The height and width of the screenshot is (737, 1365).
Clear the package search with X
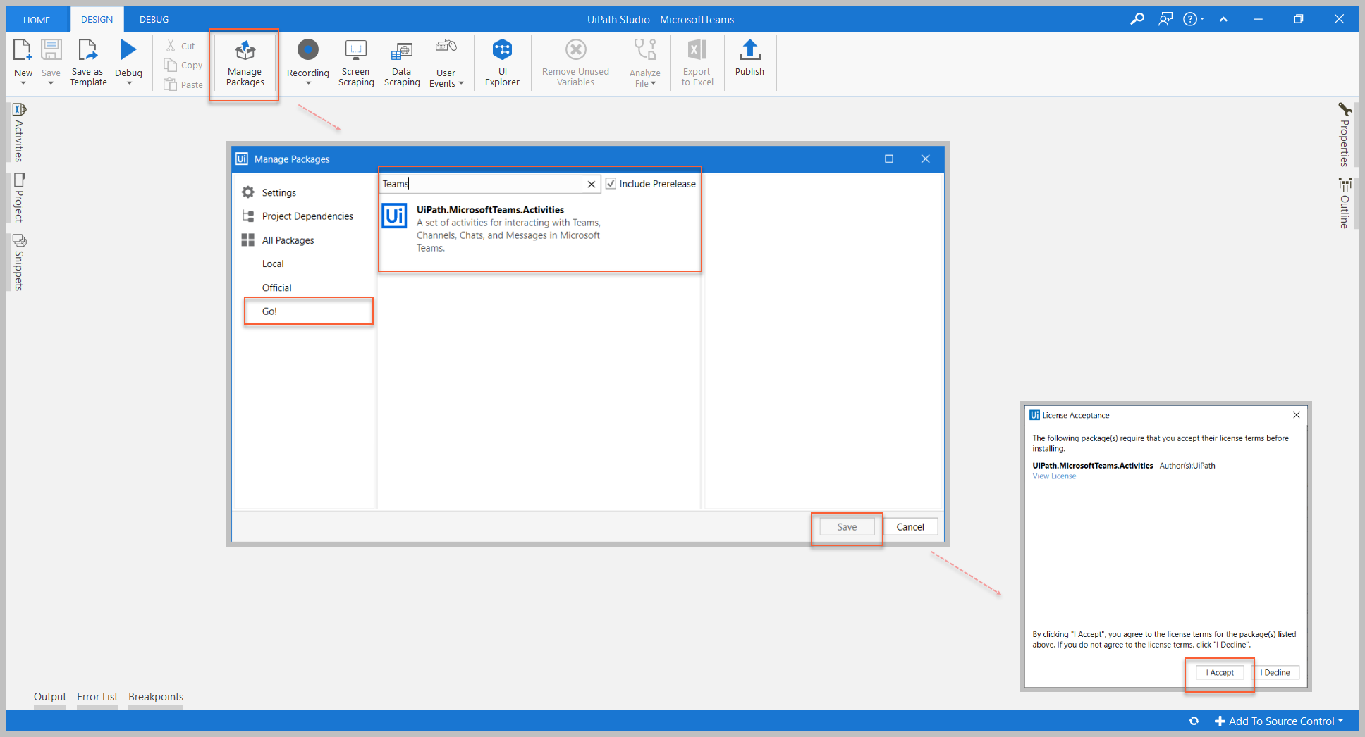[592, 184]
